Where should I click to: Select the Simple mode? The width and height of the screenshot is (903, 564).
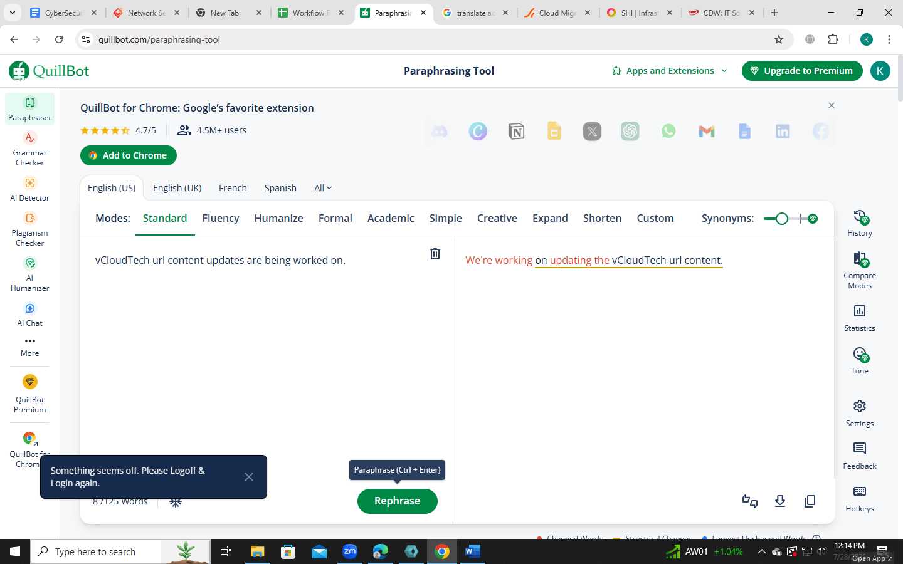tap(446, 218)
